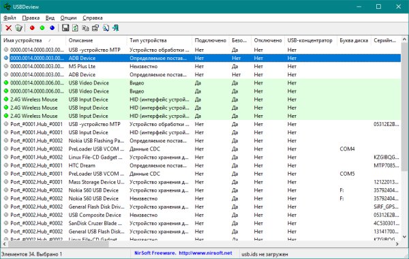Click the exit door icon in toolbar
409x259 pixels.
click(116, 28)
